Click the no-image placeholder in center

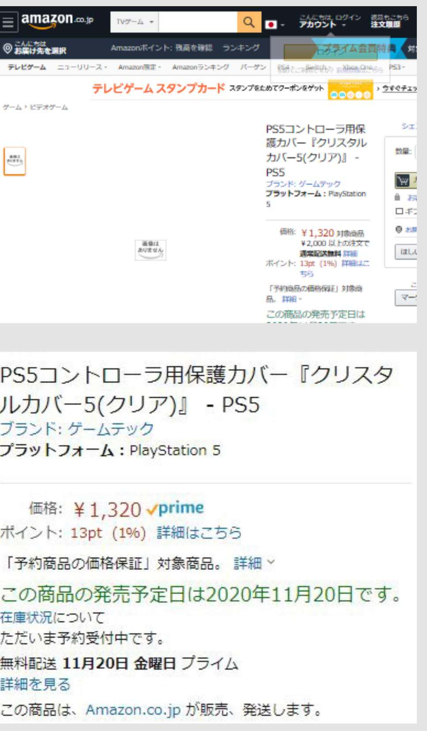pos(151,250)
